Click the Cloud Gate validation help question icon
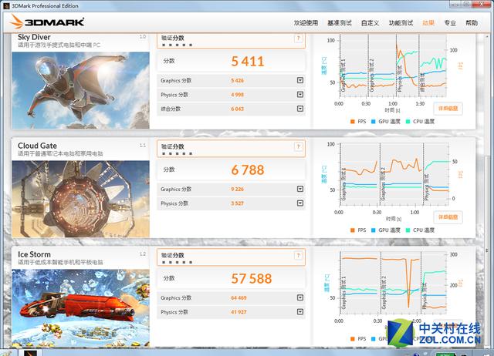The image size is (494, 356). pyautogui.click(x=298, y=146)
